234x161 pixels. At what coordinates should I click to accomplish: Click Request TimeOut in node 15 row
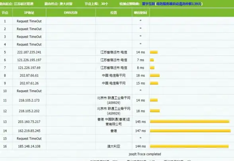29,138
